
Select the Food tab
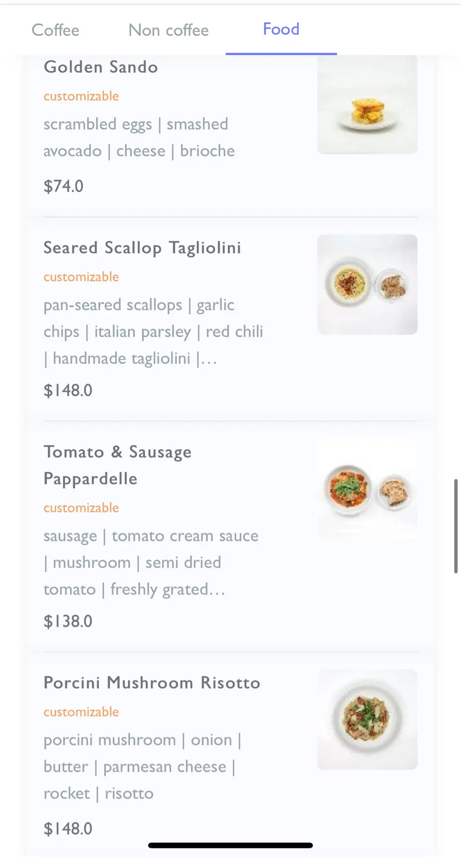[281, 30]
